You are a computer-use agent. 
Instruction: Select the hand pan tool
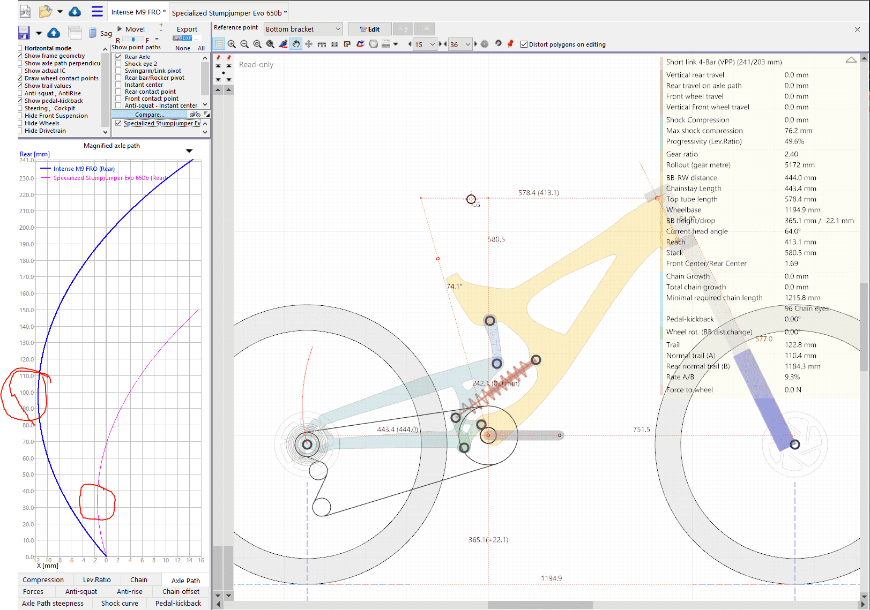pyautogui.click(x=296, y=44)
